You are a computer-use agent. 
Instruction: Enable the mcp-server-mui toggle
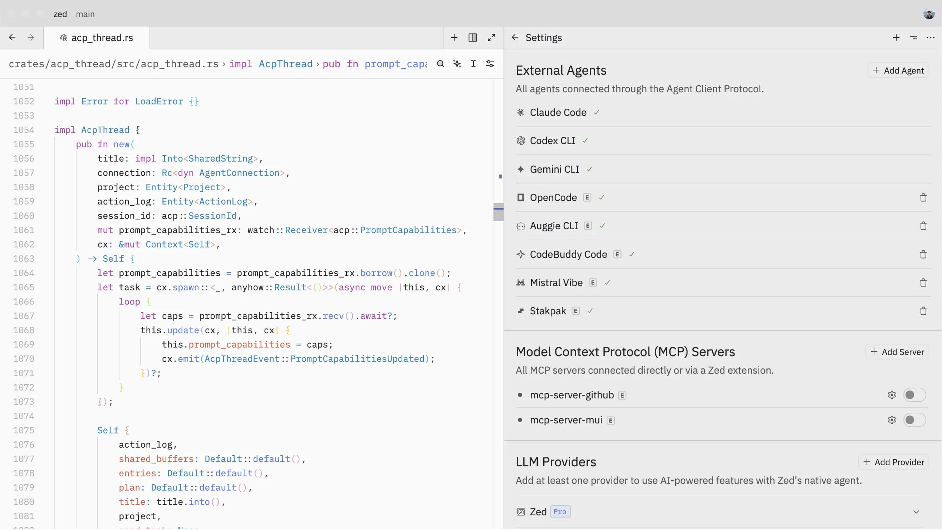pyautogui.click(x=914, y=420)
